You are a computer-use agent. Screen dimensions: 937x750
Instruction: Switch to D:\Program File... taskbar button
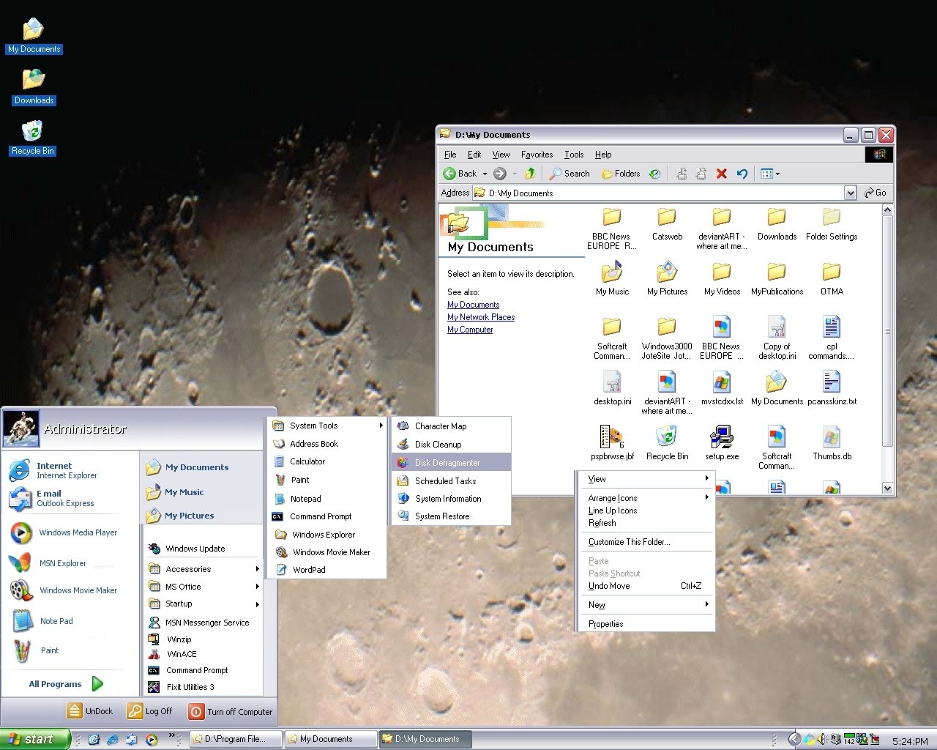pyautogui.click(x=236, y=739)
